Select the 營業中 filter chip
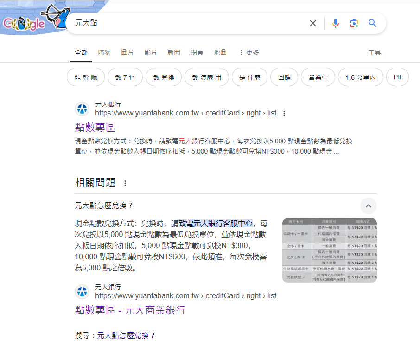The image size is (420, 346). tap(318, 77)
